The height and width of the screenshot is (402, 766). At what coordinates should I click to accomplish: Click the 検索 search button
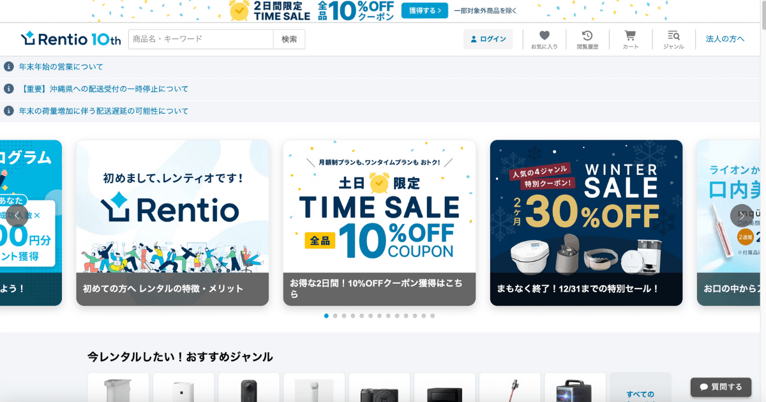289,39
